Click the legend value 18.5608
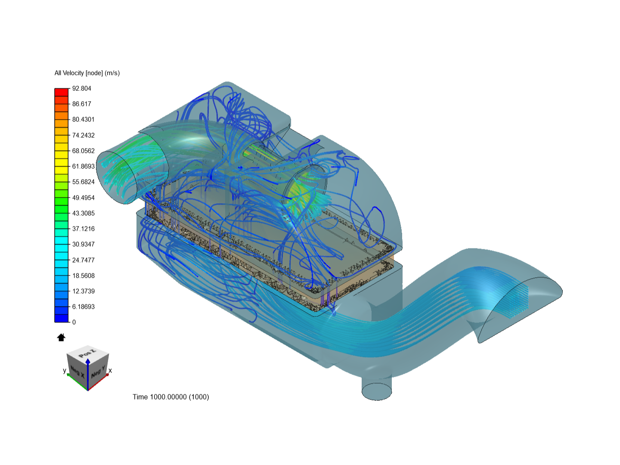The width and height of the screenshot is (620, 465). click(x=83, y=276)
